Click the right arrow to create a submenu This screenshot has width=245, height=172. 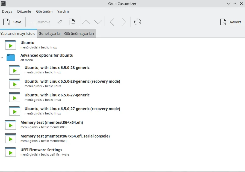point(124,22)
